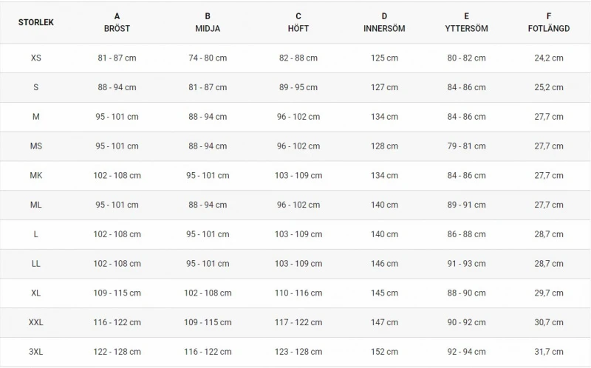Click the 152 cm inseam value for 3XL
Screen dimensions: 591x368
(384, 352)
